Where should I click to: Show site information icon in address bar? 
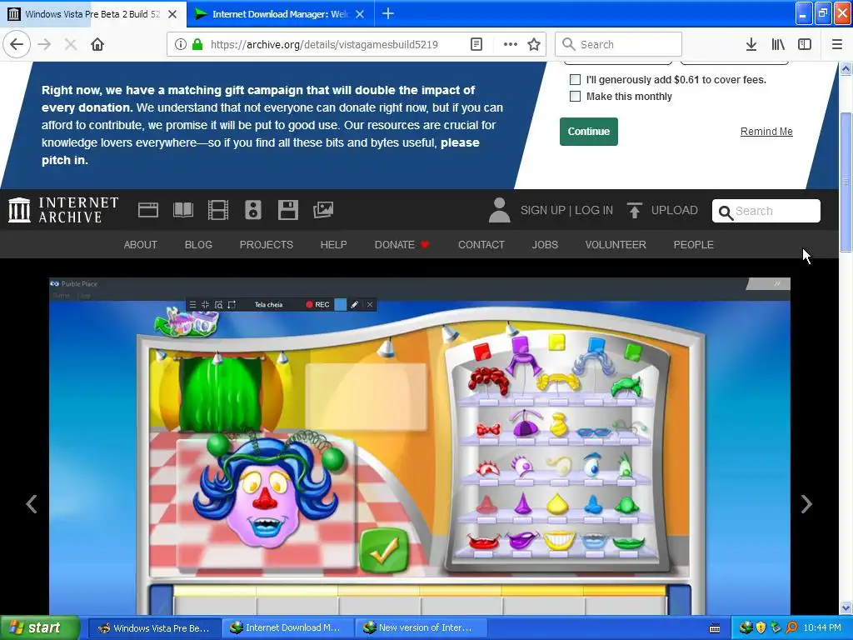pos(181,44)
